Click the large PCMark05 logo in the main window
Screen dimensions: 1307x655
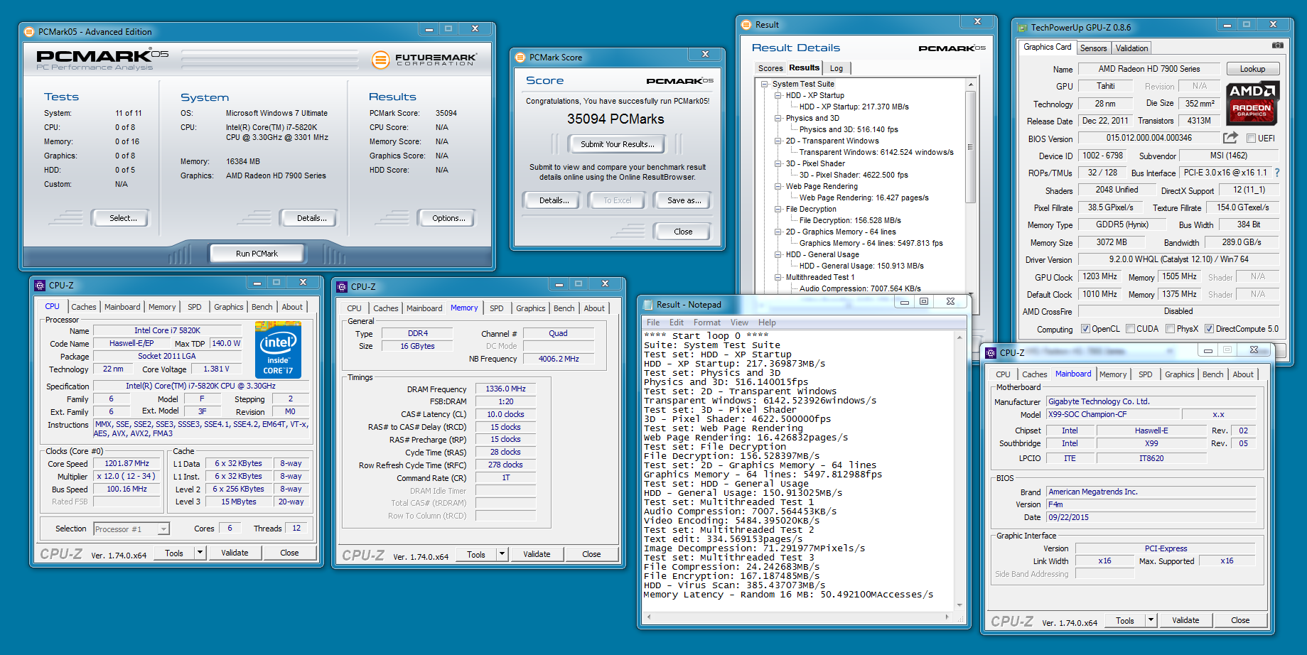point(102,57)
